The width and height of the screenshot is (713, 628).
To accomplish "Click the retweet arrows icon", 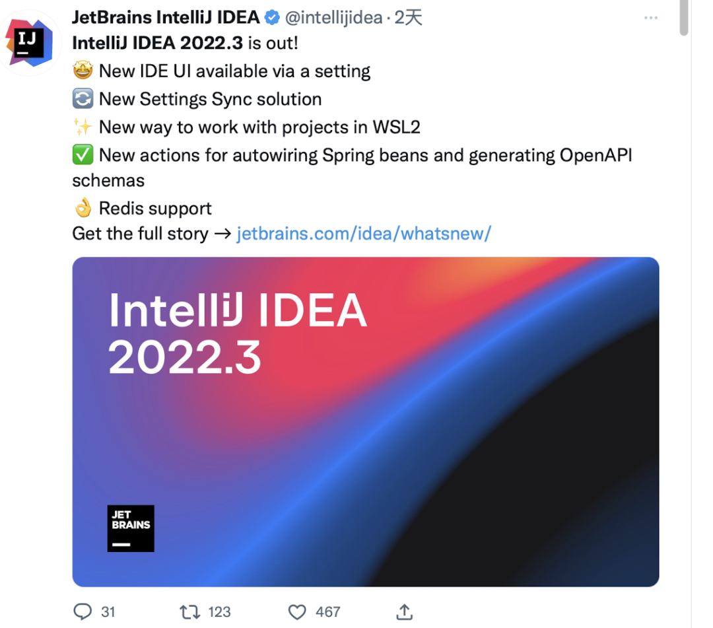I will tap(189, 611).
